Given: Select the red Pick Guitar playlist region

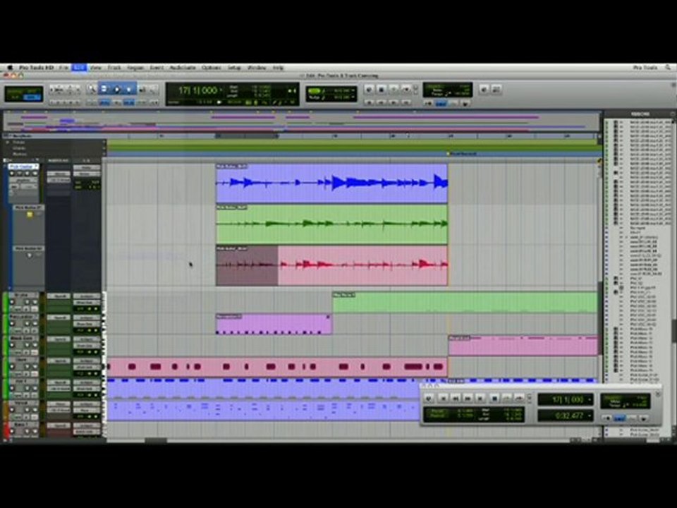Looking at the screenshot, I should pyautogui.click(x=331, y=265).
